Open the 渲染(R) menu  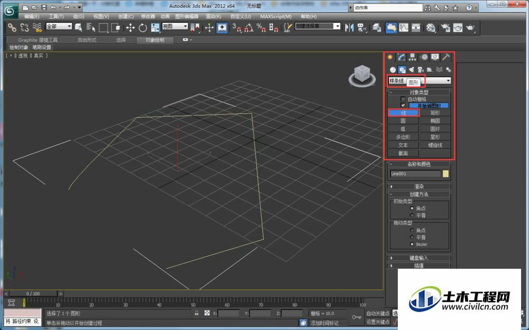(x=214, y=16)
